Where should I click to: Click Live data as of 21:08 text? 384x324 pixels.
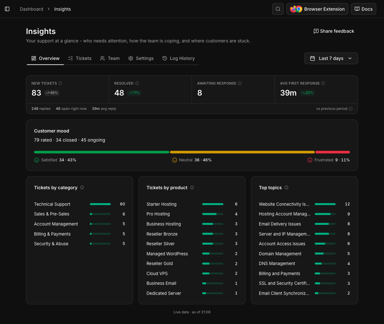(x=192, y=312)
